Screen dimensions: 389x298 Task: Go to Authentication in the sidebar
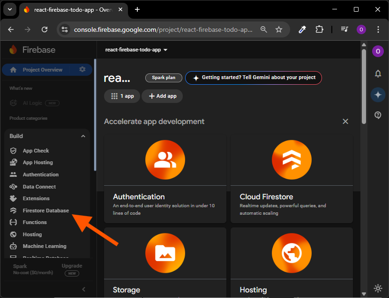[41, 174]
